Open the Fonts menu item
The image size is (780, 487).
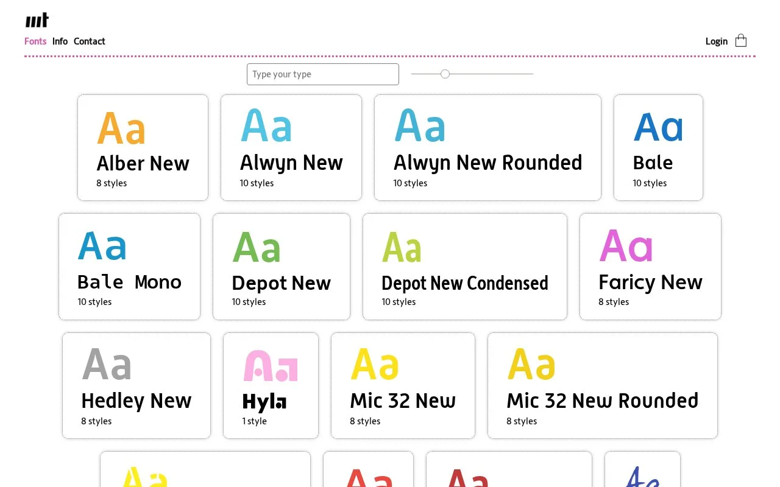[35, 41]
